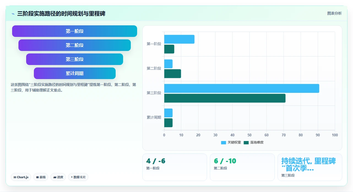Click the 第三阶段 y-axis label
This screenshot has height=192, width=353.
[x=154, y=93]
